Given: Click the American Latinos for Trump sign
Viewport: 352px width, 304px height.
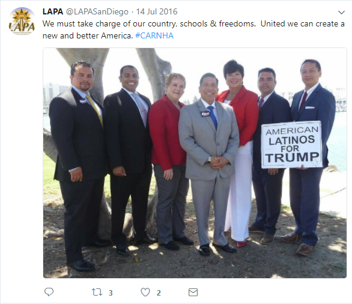Looking at the screenshot, I should (x=291, y=145).
